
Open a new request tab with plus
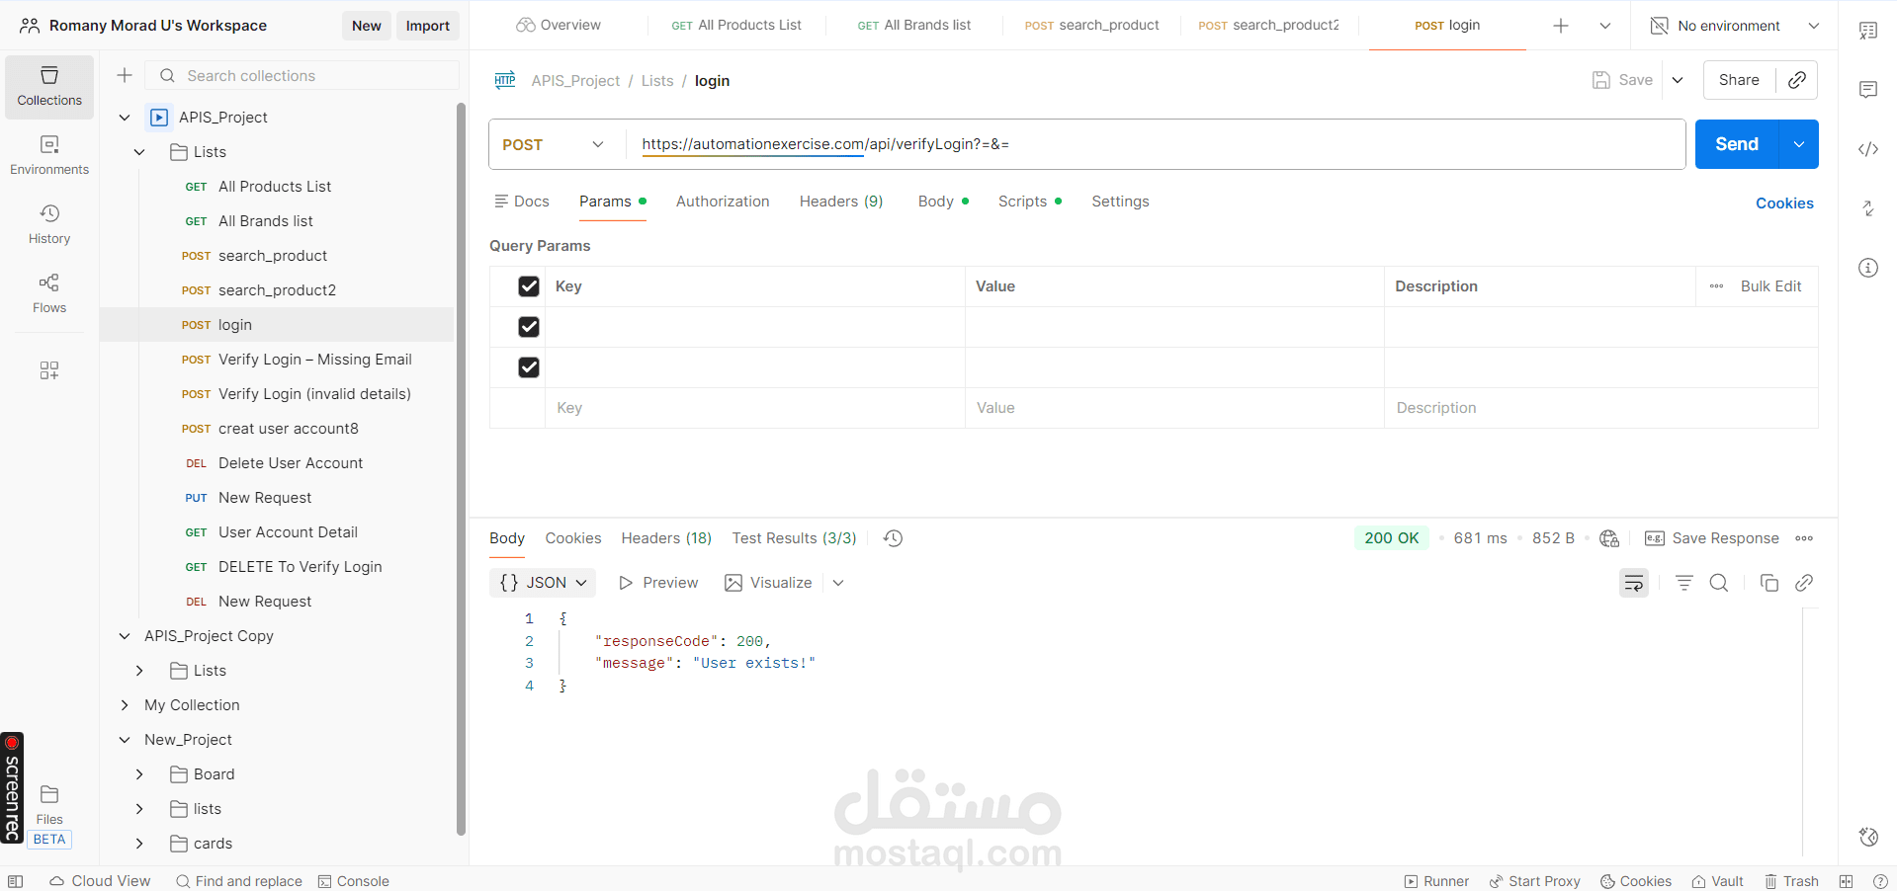tap(1561, 26)
